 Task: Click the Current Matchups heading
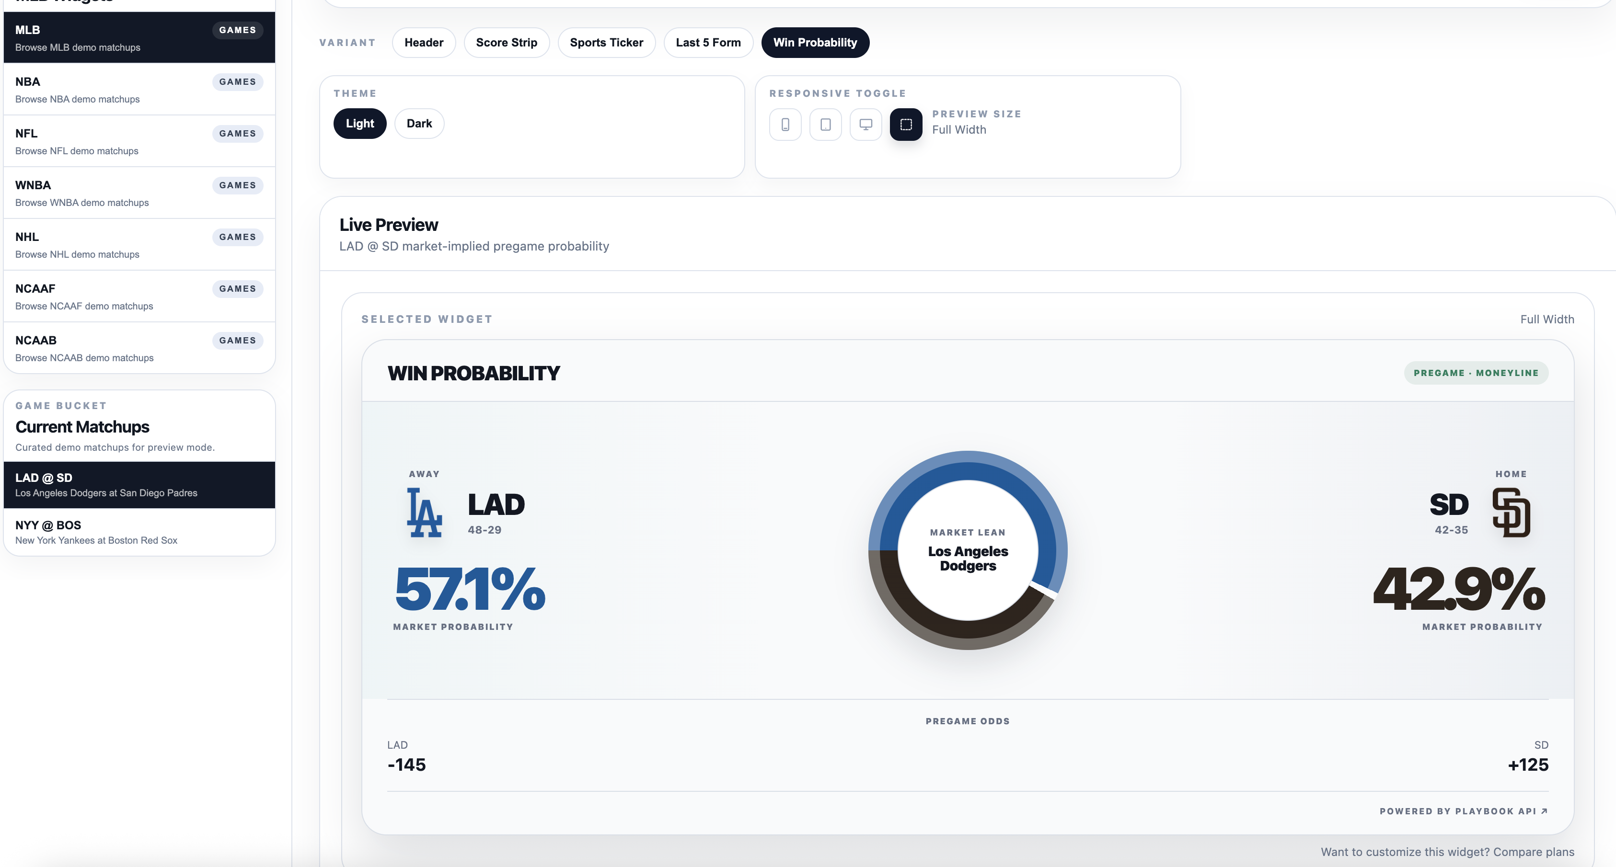[82, 427]
